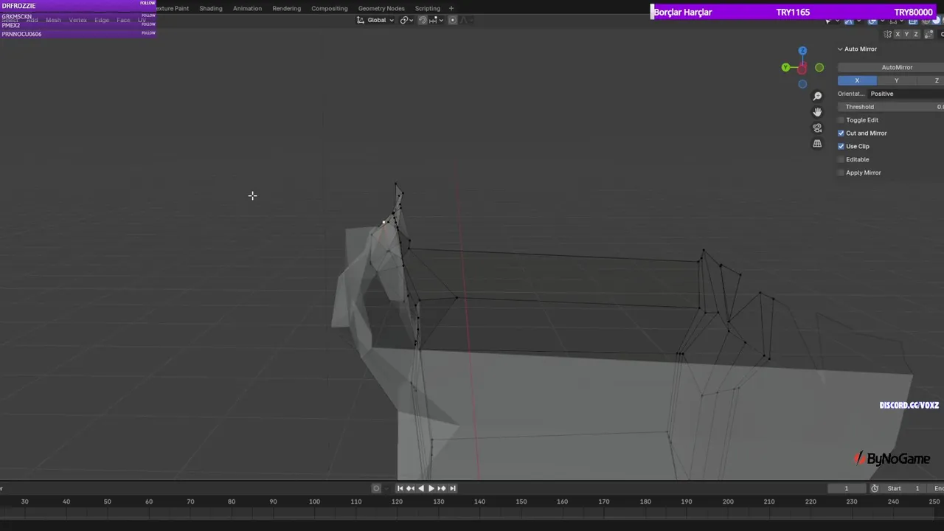The width and height of the screenshot is (944, 531).
Task: Toggle the preview range clock icon
Action: pos(875,488)
